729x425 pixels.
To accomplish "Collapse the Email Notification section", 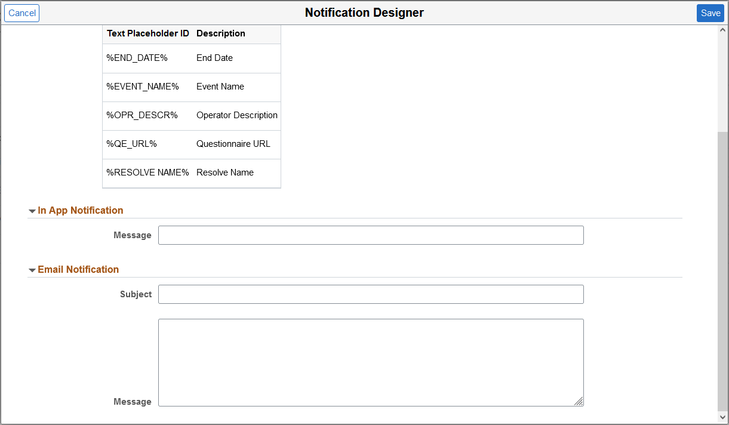I will pos(32,270).
